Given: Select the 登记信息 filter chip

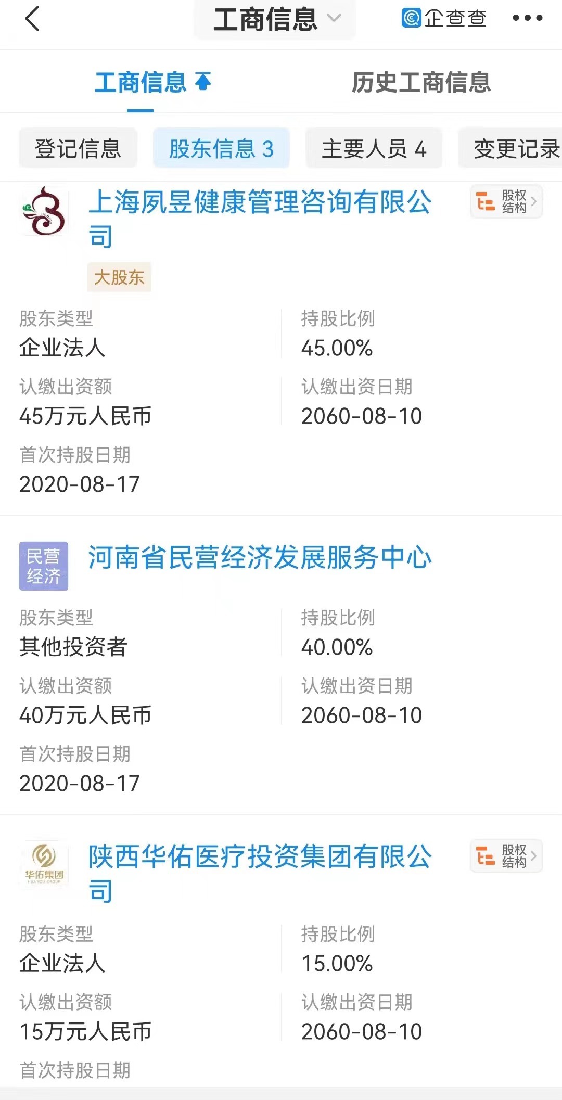Looking at the screenshot, I should [x=78, y=149].
